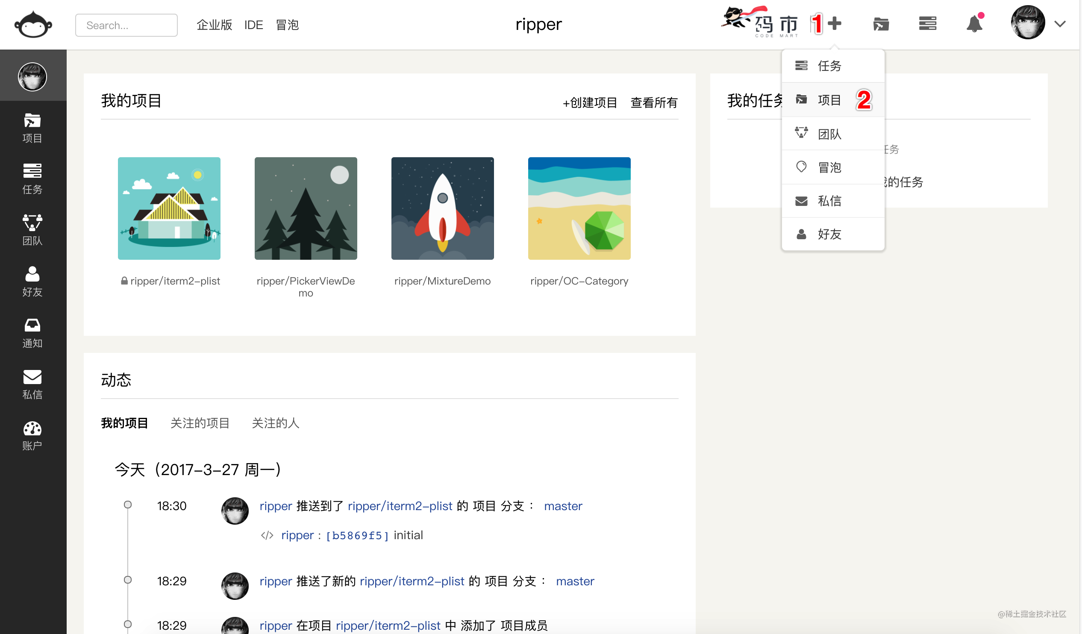Click the 今天 (2017-3-27 周一) date heading
1082x634 pixels.
point(197,470)
